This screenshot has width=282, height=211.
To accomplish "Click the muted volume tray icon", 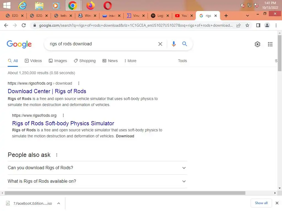I will tap(243, 5).
